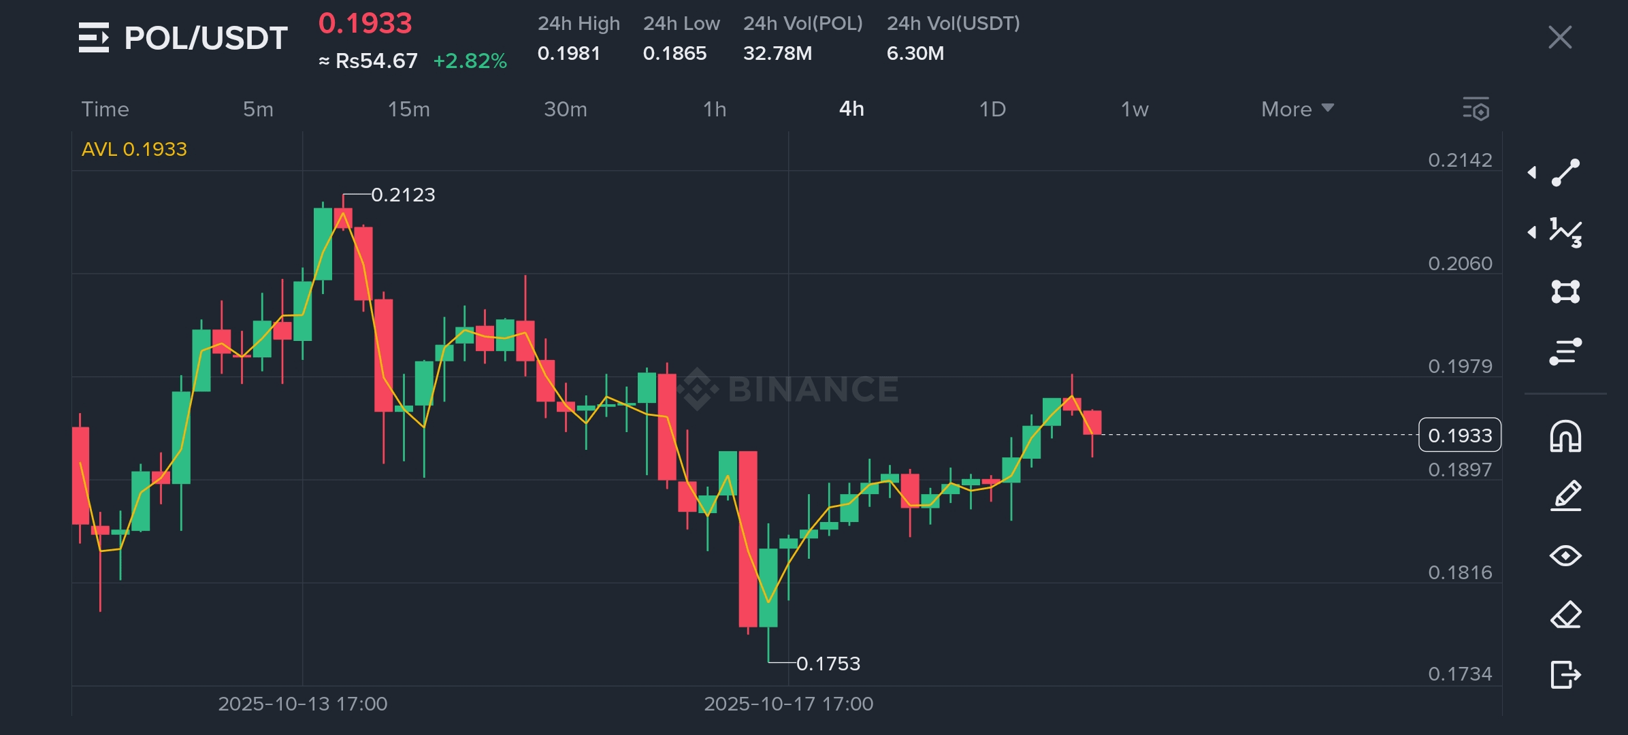Open the pair list menu icon
Viewport: 1628px width, 735px height.
point(93,37)
